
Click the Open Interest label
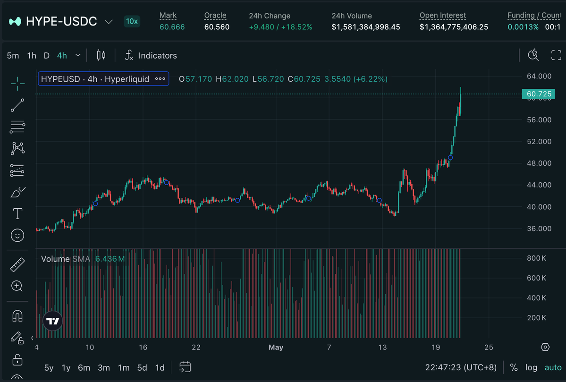click(442, 16)
